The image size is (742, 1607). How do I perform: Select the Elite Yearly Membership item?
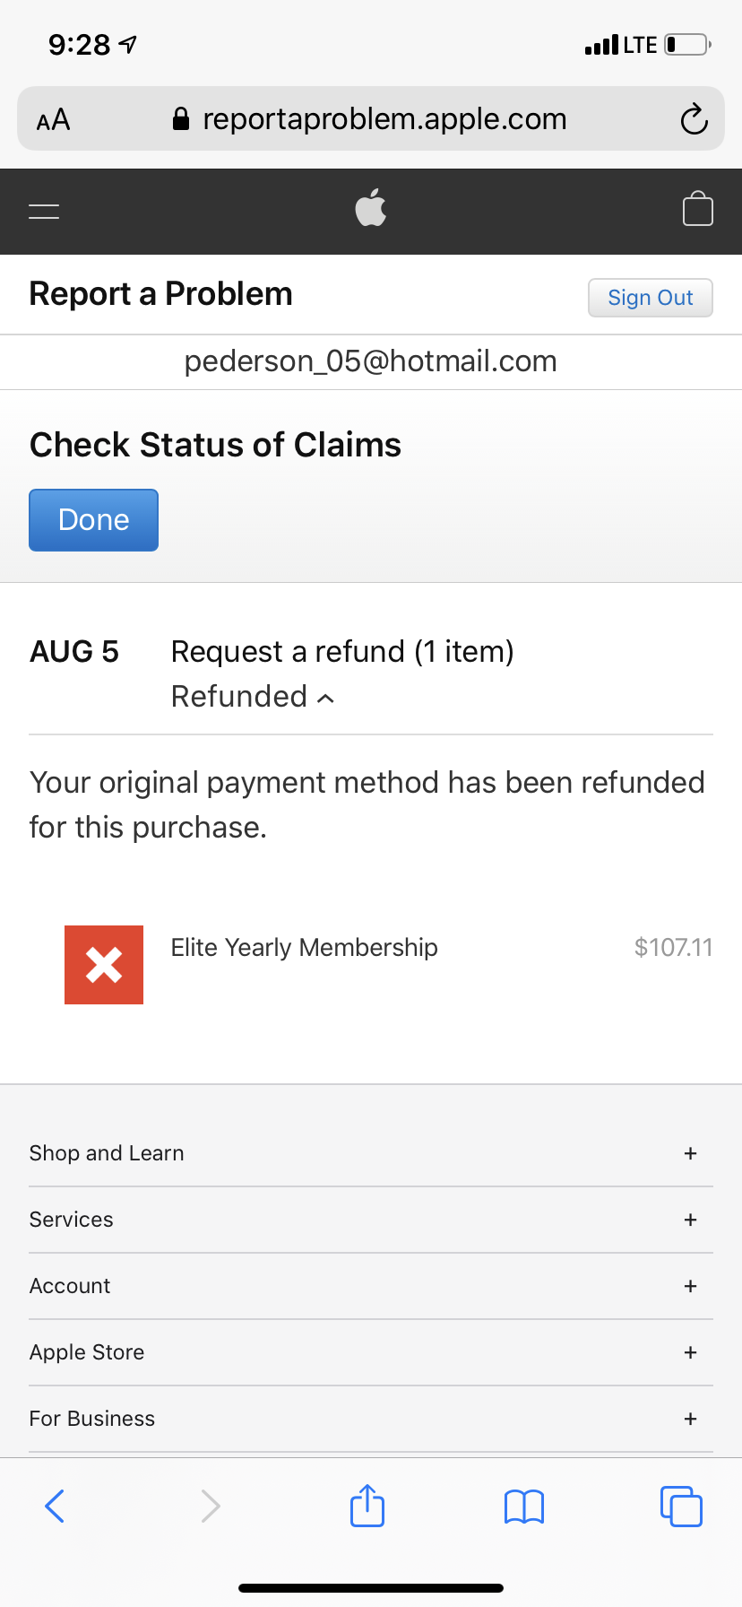[x=305, y=948]
